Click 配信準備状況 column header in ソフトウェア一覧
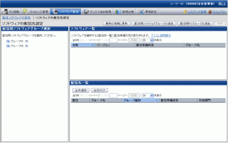This screenshot has height=143, width=228. tap(159, 45)
